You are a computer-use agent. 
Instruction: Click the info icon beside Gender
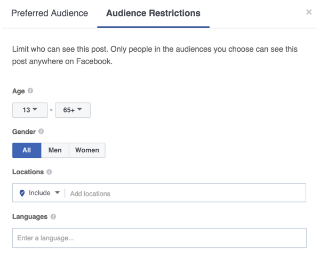point(41,132)
